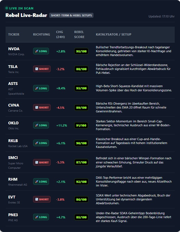This screenshot has width=180, height=232.
Task: Click the chart-down icon in SMCI row
Action: 37,162
